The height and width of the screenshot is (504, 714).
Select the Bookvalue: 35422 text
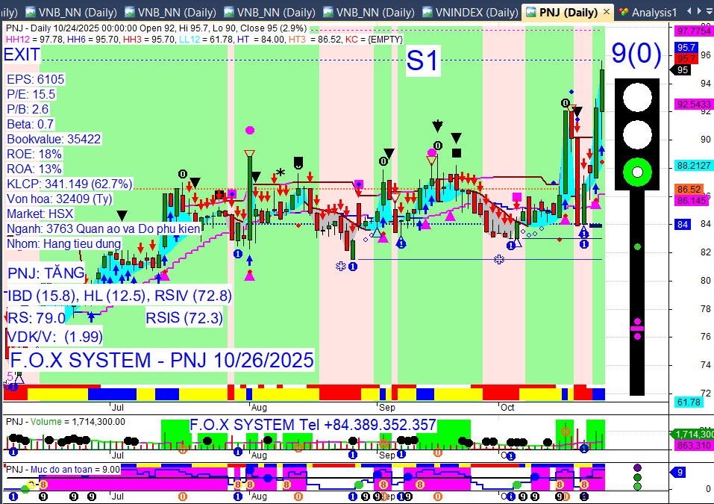(x=54, y=139)
